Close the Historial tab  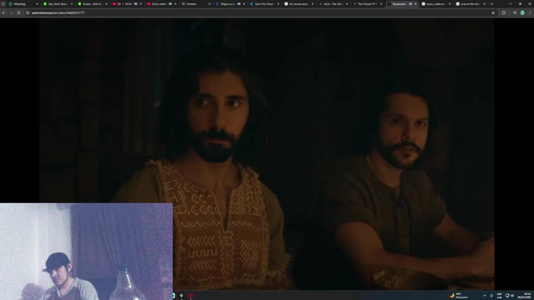(x=209, y=4)
